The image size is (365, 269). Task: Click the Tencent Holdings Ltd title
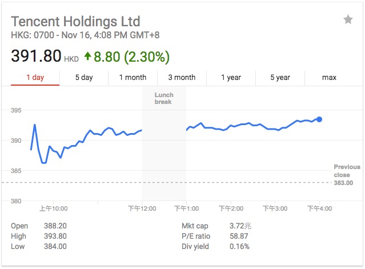click(x=75, y=22)
